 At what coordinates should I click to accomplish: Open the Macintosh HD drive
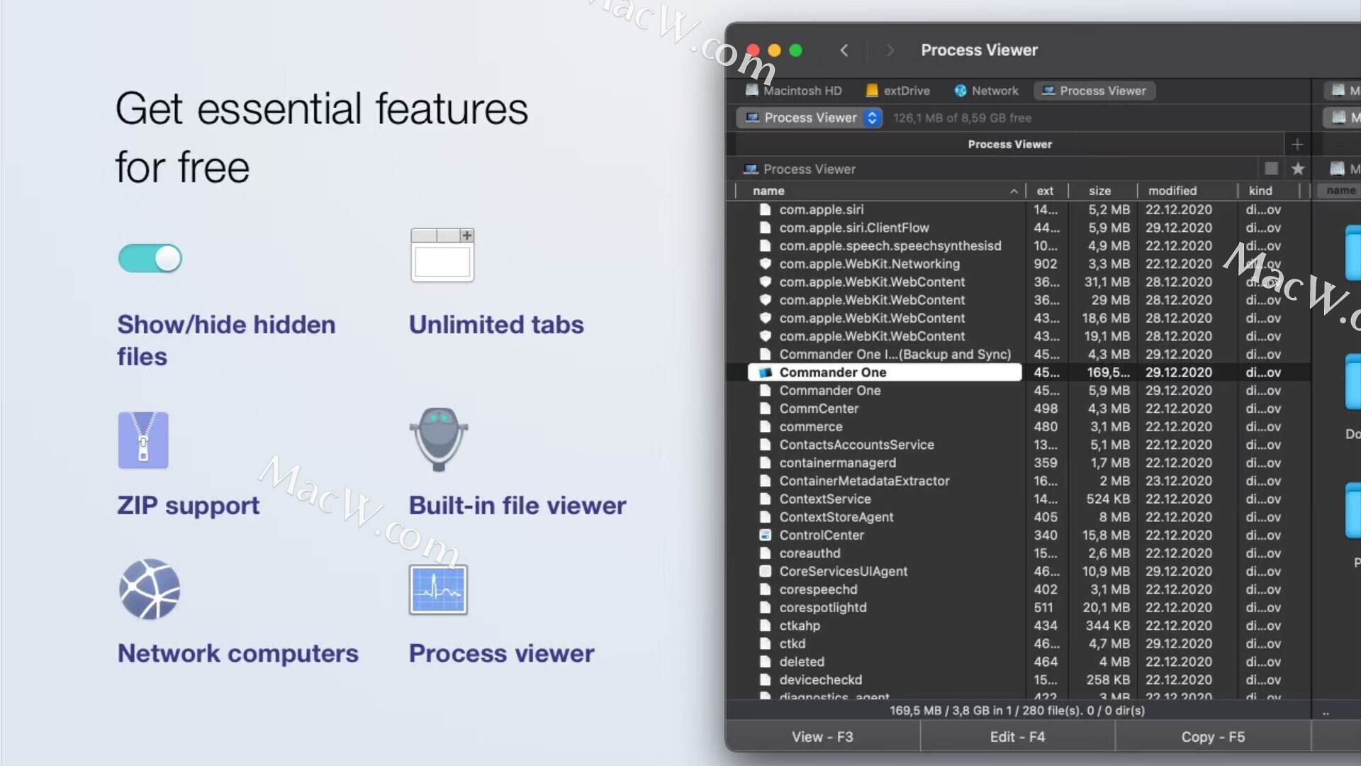(x=794, y=91)
